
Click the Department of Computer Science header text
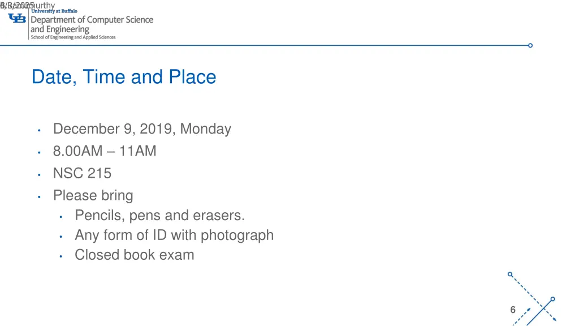tap(92, 20)
